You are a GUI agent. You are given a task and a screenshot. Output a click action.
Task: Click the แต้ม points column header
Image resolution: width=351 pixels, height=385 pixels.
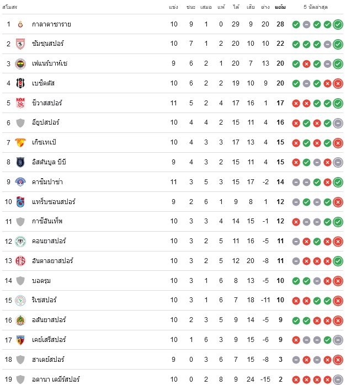pos(280,7)
